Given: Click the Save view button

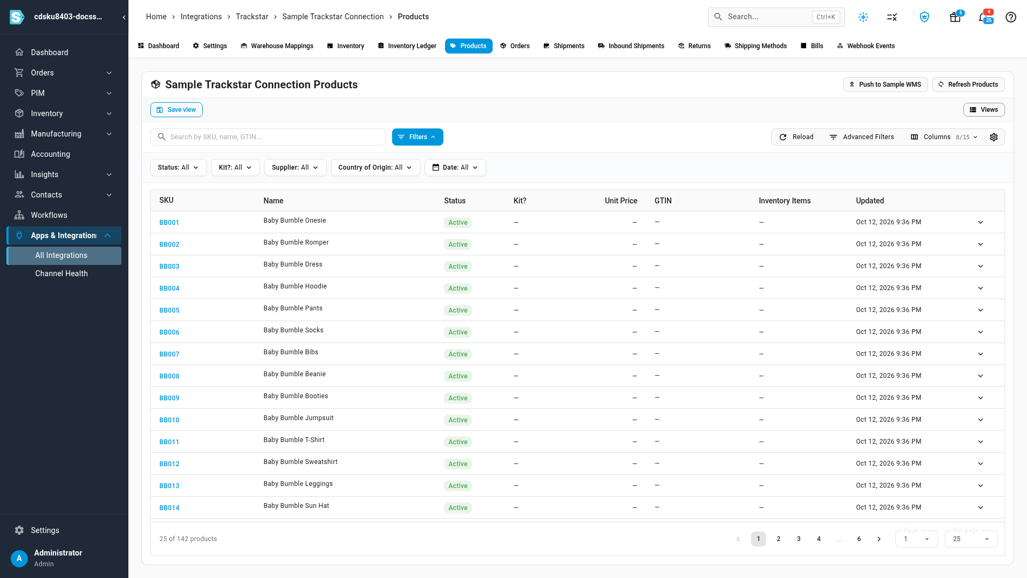Looking at the screenshot, I should (x=177, y=110).
